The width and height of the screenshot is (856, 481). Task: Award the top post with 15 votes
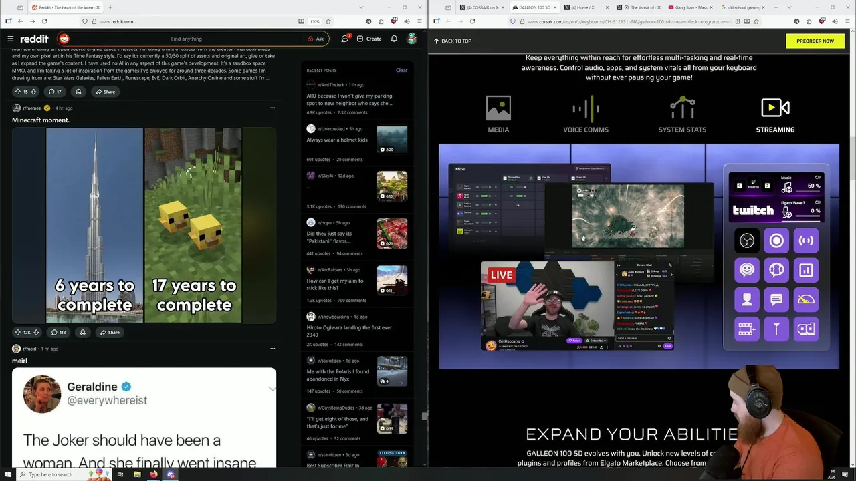78,92
